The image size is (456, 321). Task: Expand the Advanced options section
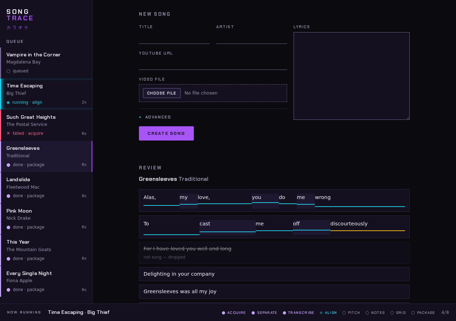point(155,117)
